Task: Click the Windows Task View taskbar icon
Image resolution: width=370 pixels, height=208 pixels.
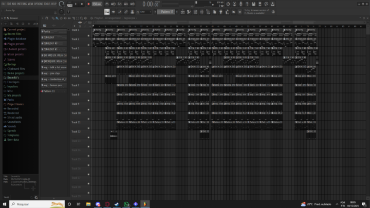Action: pos(78,204)
